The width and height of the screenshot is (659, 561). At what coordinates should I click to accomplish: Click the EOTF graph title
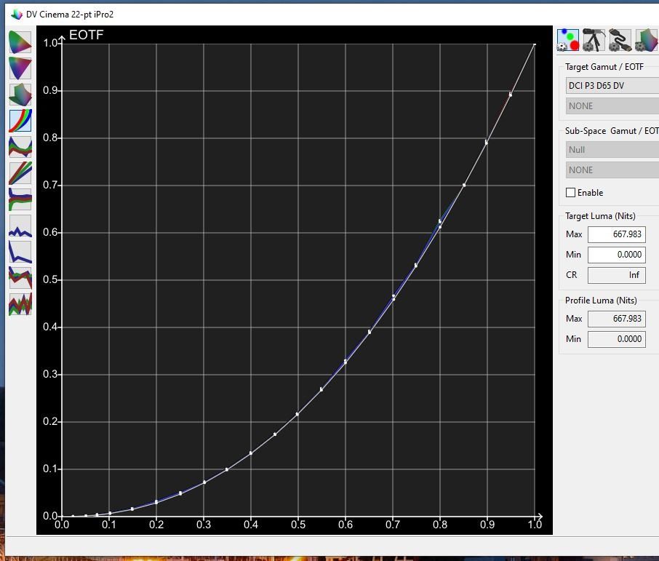(86, 35)
